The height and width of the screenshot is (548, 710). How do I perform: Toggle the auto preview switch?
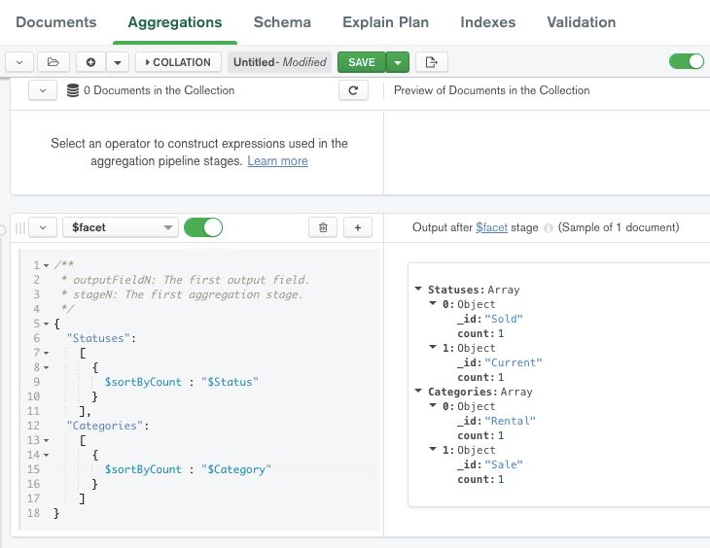click(686, 61)
